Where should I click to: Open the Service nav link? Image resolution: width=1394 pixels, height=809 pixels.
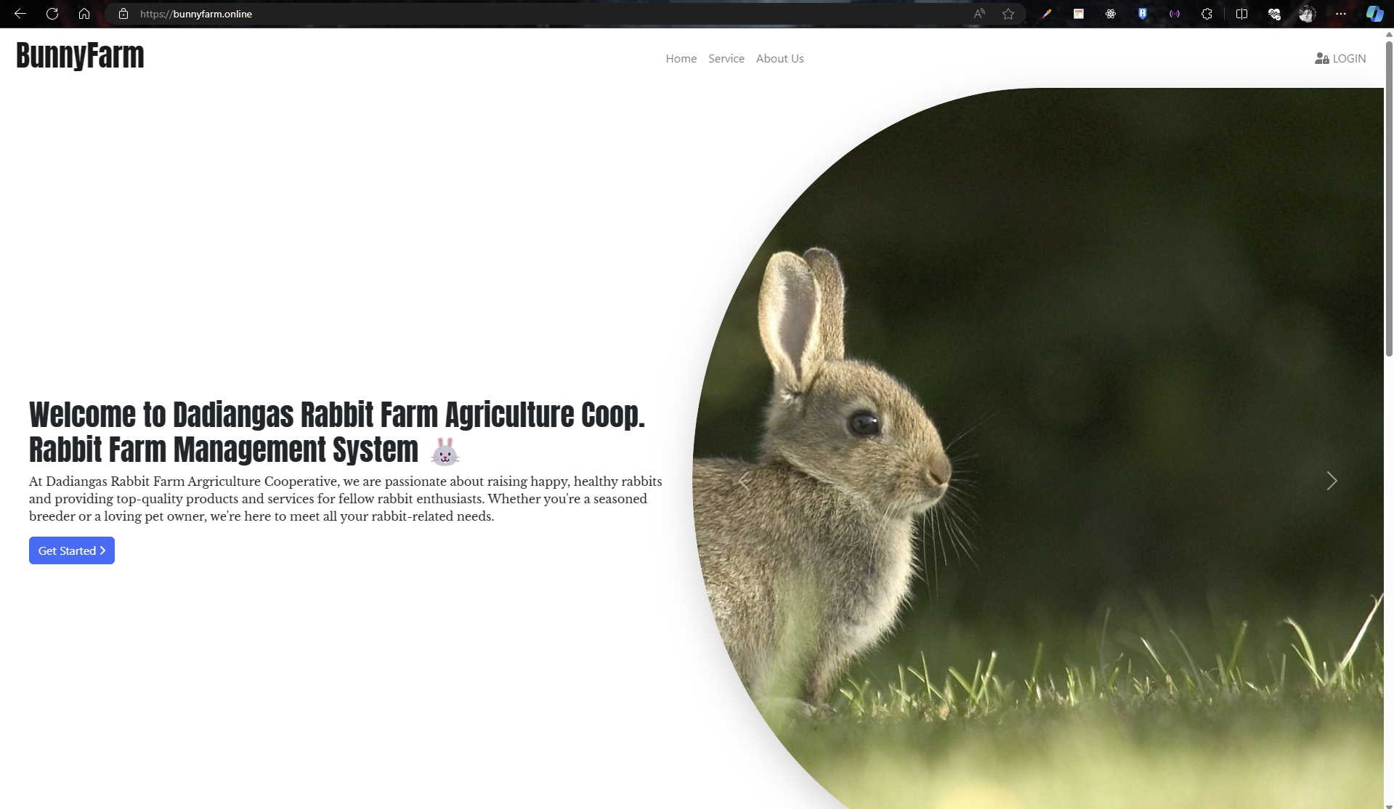pyautogui.click(x=726, y=59)
